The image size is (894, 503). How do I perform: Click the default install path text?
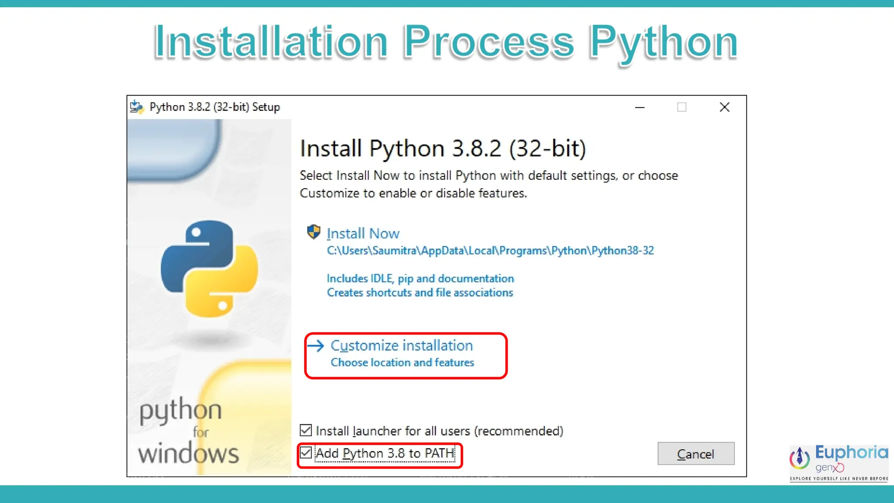tap(490, 251)
